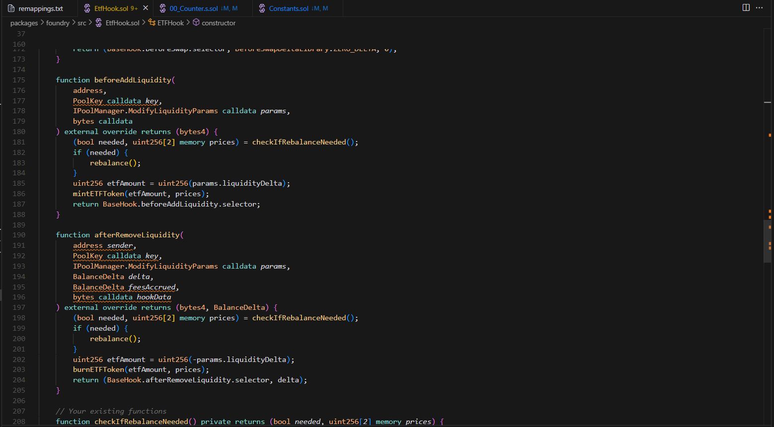Click mintETFToken call on line 186
Viewport: 774px width, 427px height.
click(98, 194)
